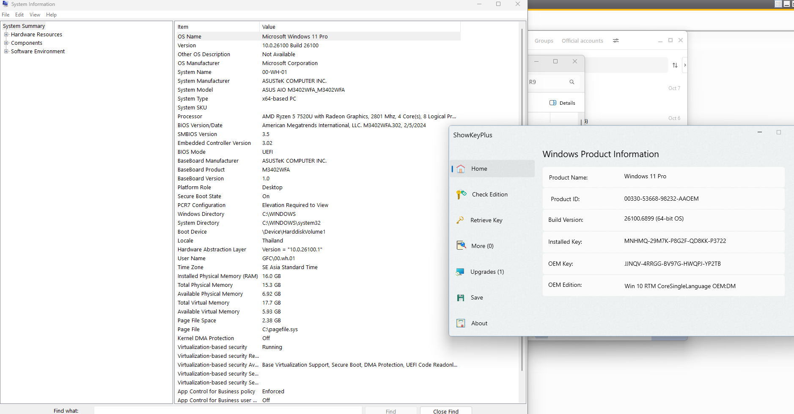
Task: Expand the Hardware Resources tree node
Action: coord(6,35)
